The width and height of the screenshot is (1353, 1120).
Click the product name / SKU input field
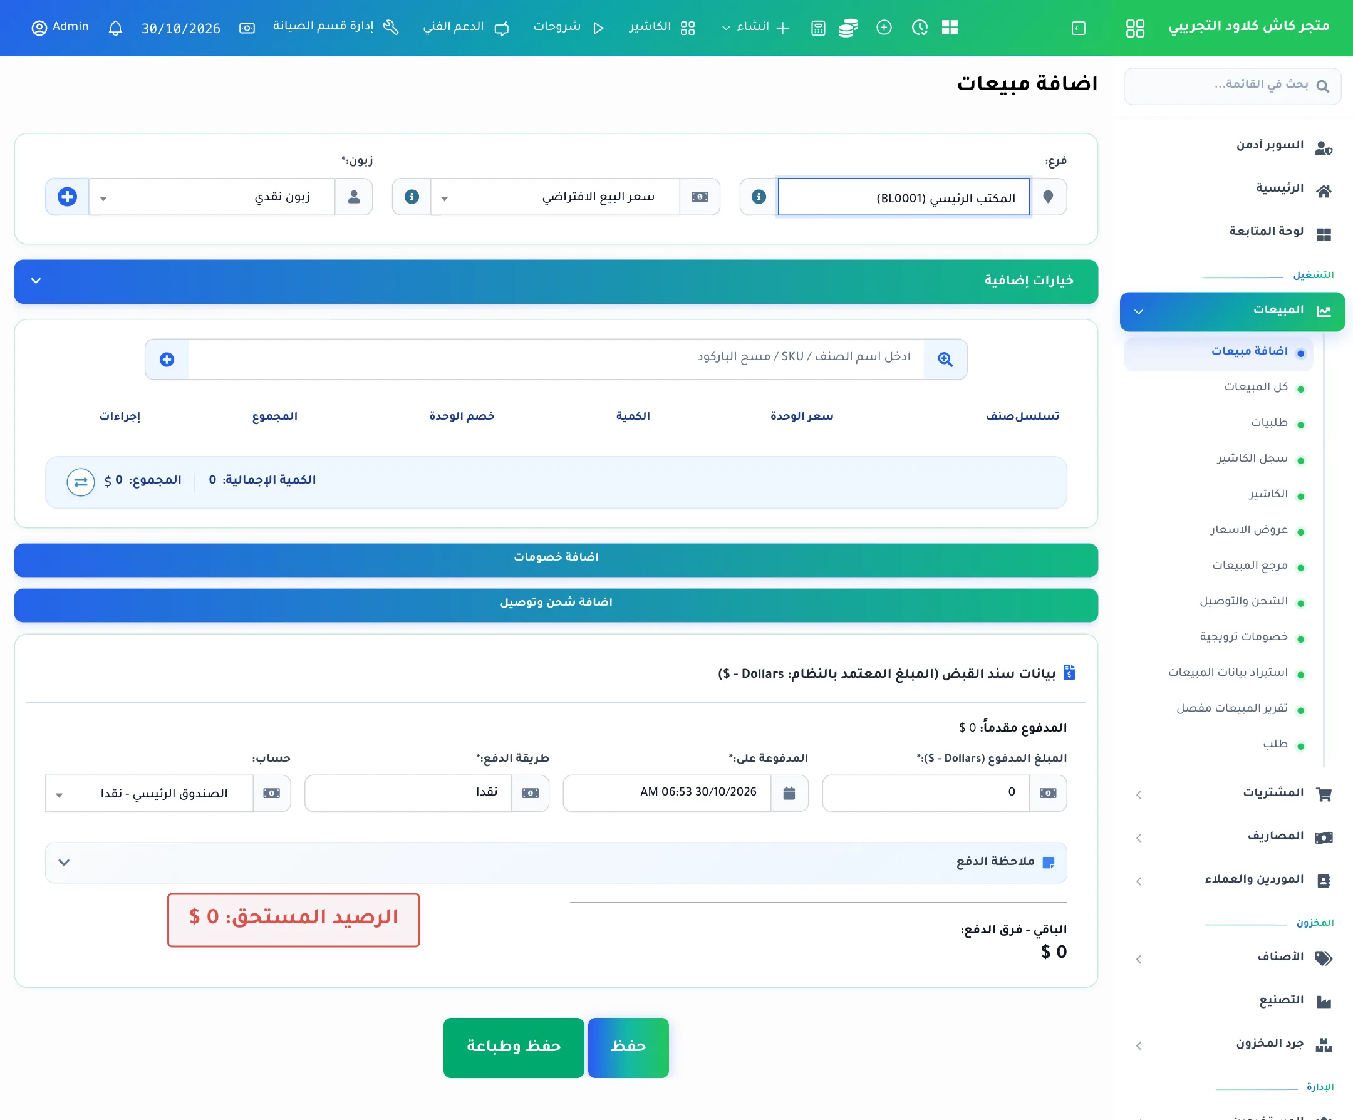click(x=556, y=359)
